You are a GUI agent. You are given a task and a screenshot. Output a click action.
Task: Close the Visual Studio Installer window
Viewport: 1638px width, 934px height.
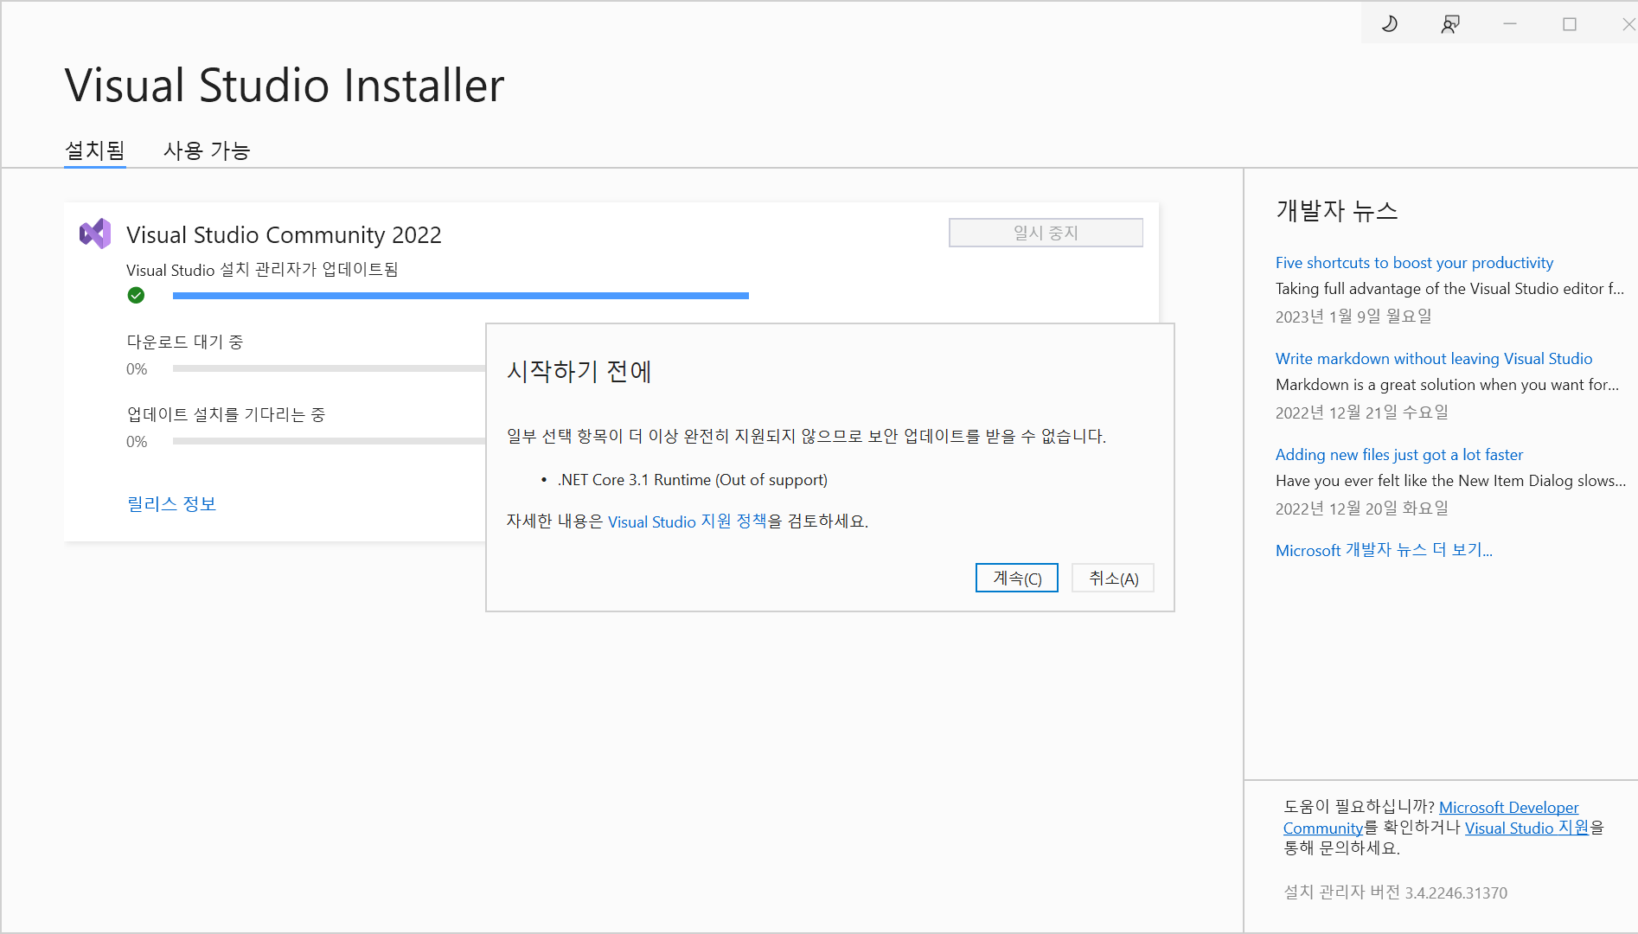(x=1628, y=23)
